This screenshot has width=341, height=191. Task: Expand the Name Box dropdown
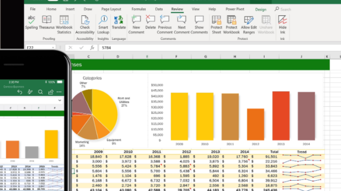(53, 48)
